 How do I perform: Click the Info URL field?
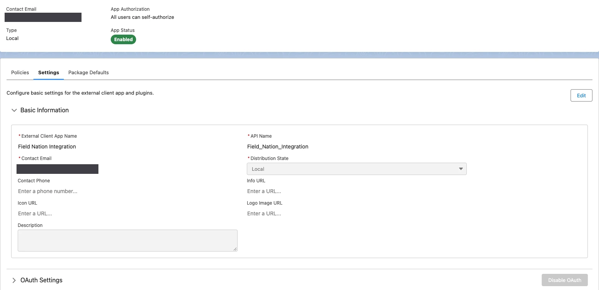(356, 191)
